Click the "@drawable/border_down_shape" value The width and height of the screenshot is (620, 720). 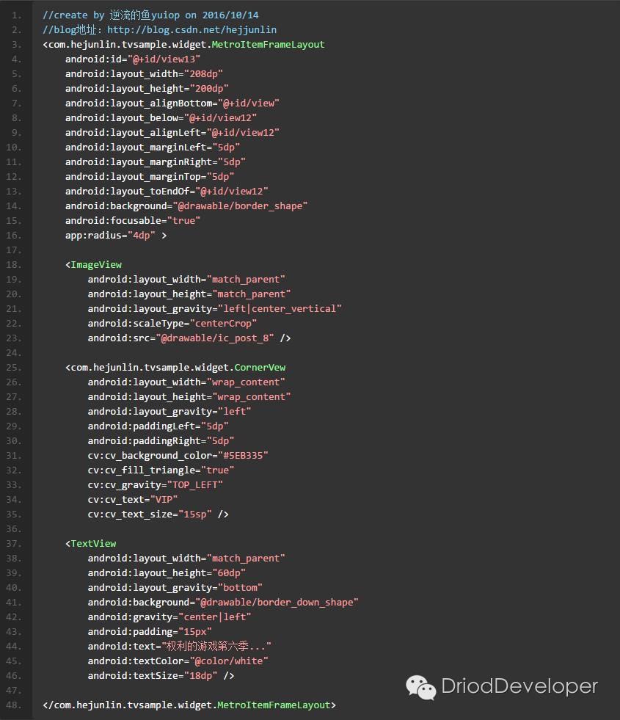pyautogui.click(x=277, y=603)
